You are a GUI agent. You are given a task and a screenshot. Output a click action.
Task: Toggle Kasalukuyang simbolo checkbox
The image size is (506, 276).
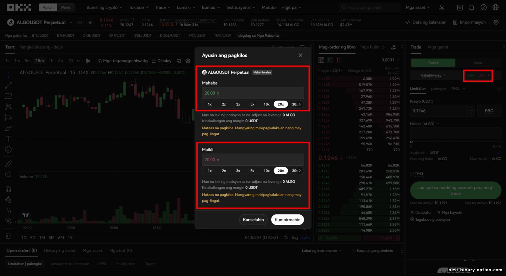tap(354, 251)
